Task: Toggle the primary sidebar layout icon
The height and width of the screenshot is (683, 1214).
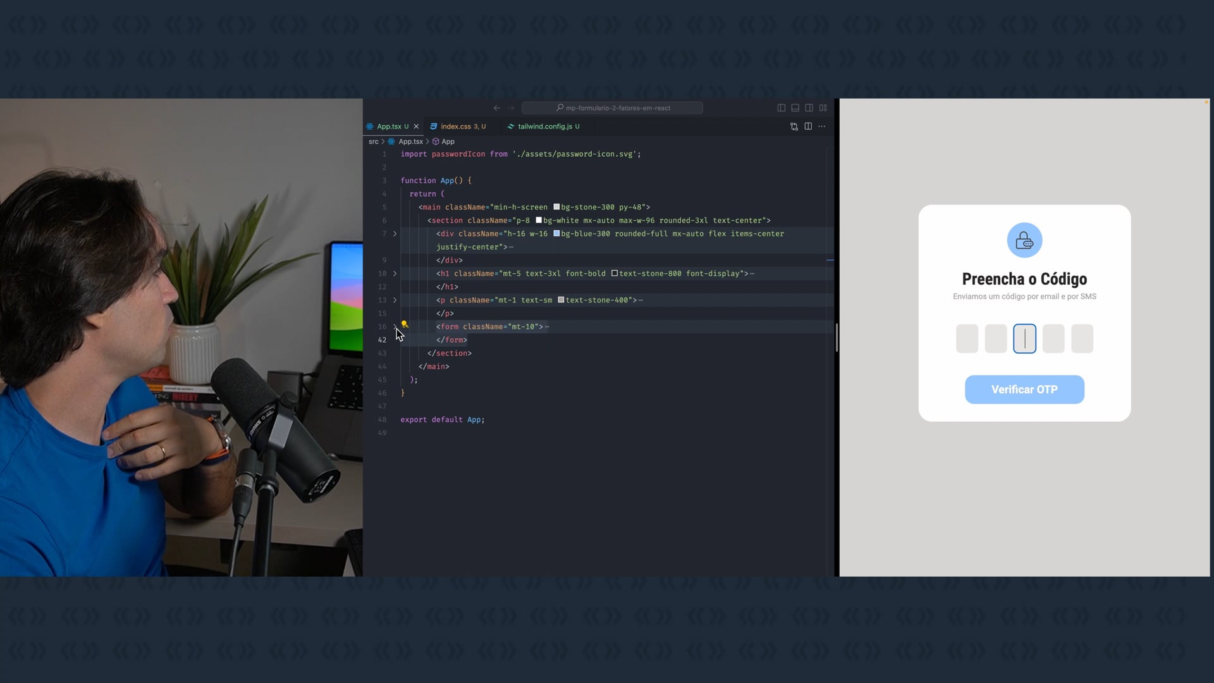Action: pyautogui.click(x=781, y=108)
